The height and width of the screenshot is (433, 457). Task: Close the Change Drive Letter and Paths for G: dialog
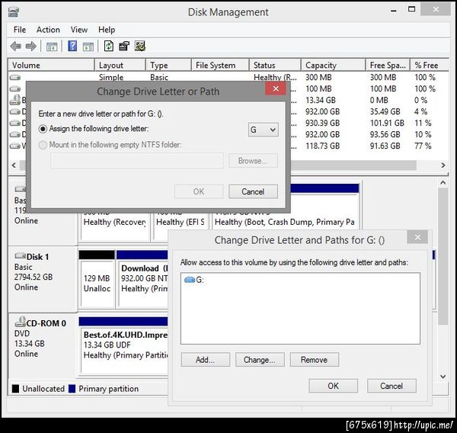pos(417,237)
